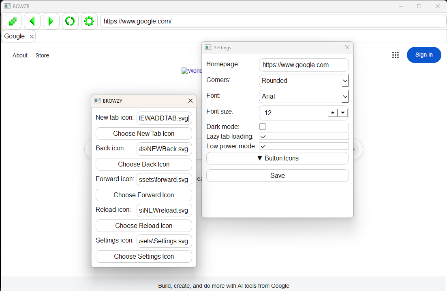The height and width of the screenshot is (291, 447).
Task: Close the Google tab
Action: pyautogui.click(x=32, y=36)
